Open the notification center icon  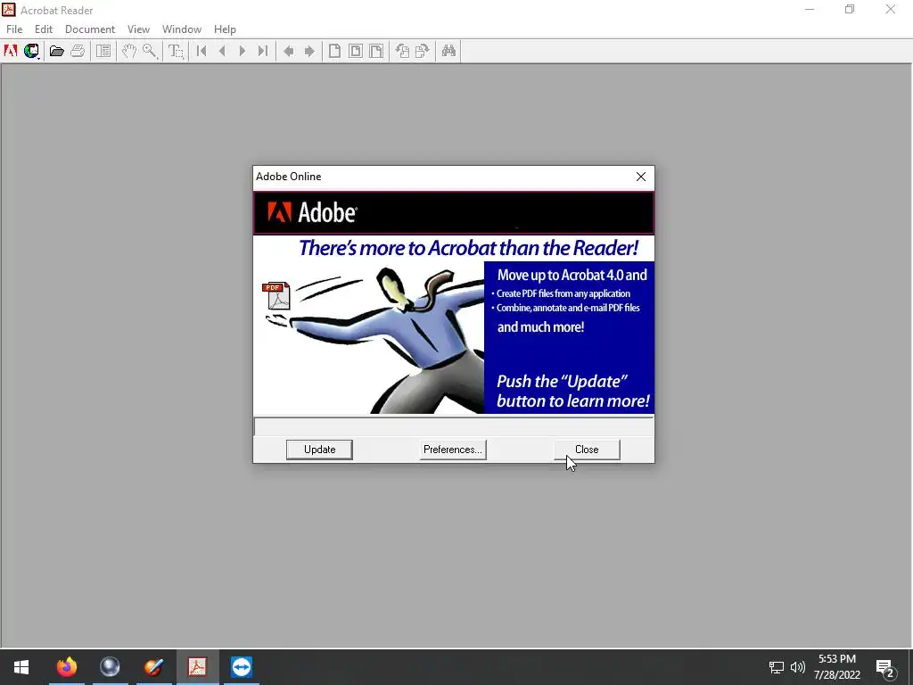pos(885,667)
